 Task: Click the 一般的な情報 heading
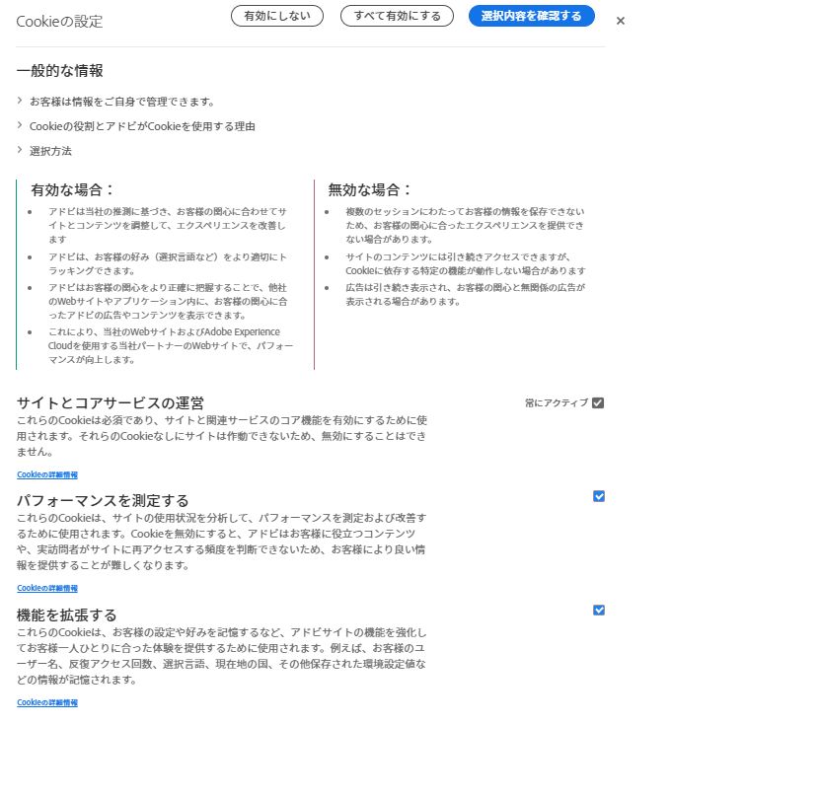pos(59,70)
